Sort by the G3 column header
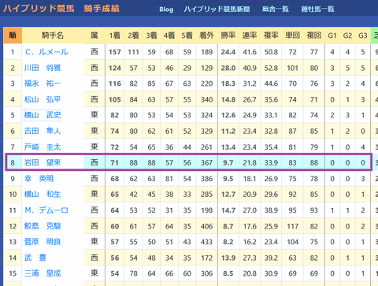The width and height of the screenshot is (378, 286). tap(363, 35)
